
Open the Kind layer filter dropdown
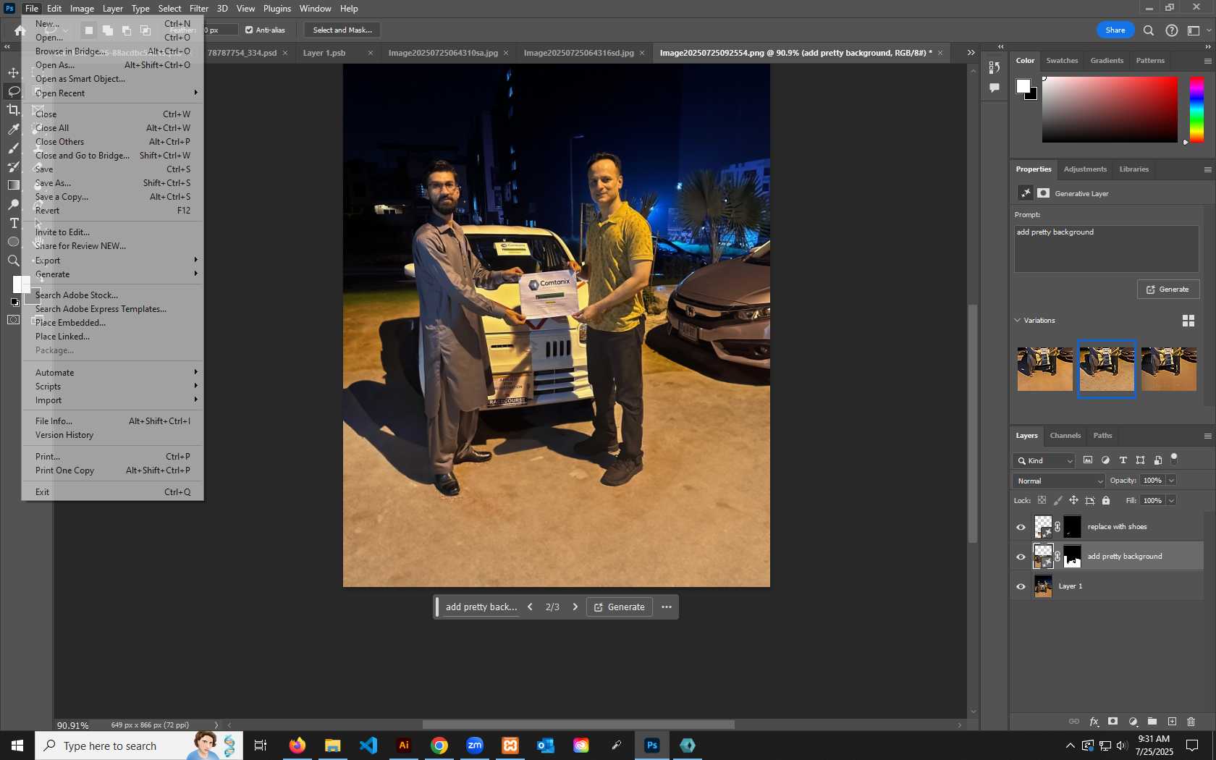(1044, 460)
